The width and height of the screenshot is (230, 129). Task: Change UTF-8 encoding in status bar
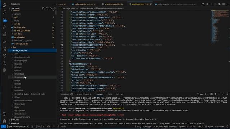pos(193,126)
